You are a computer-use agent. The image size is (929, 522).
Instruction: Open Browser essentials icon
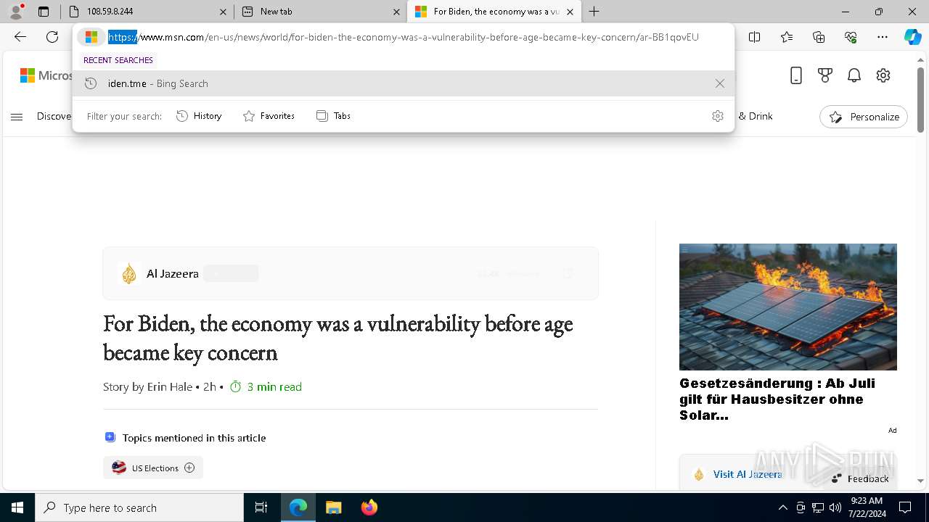click(x=851, y=37)
